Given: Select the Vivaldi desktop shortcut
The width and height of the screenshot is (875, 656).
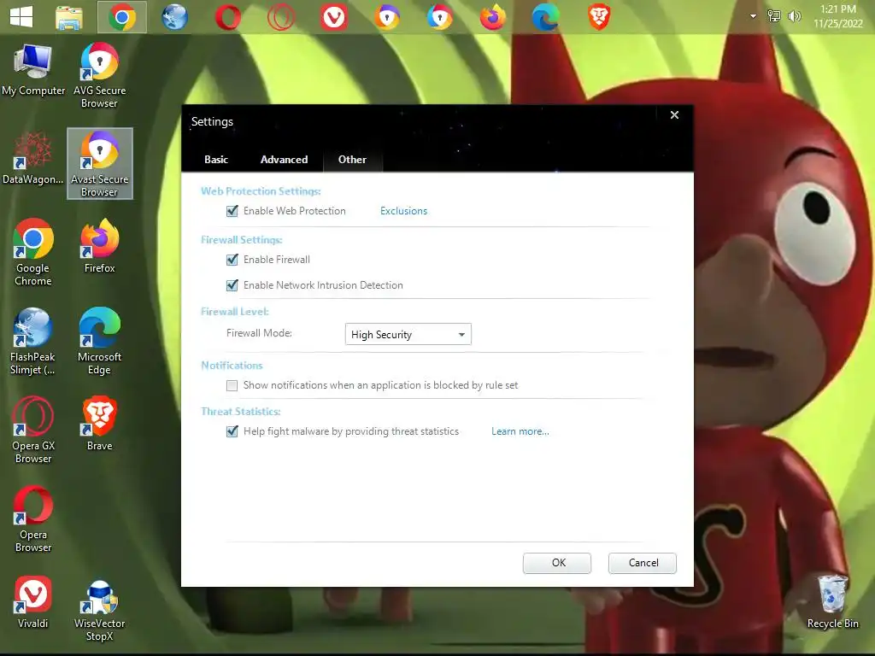Looking at the screenshot, I should 33,602.
